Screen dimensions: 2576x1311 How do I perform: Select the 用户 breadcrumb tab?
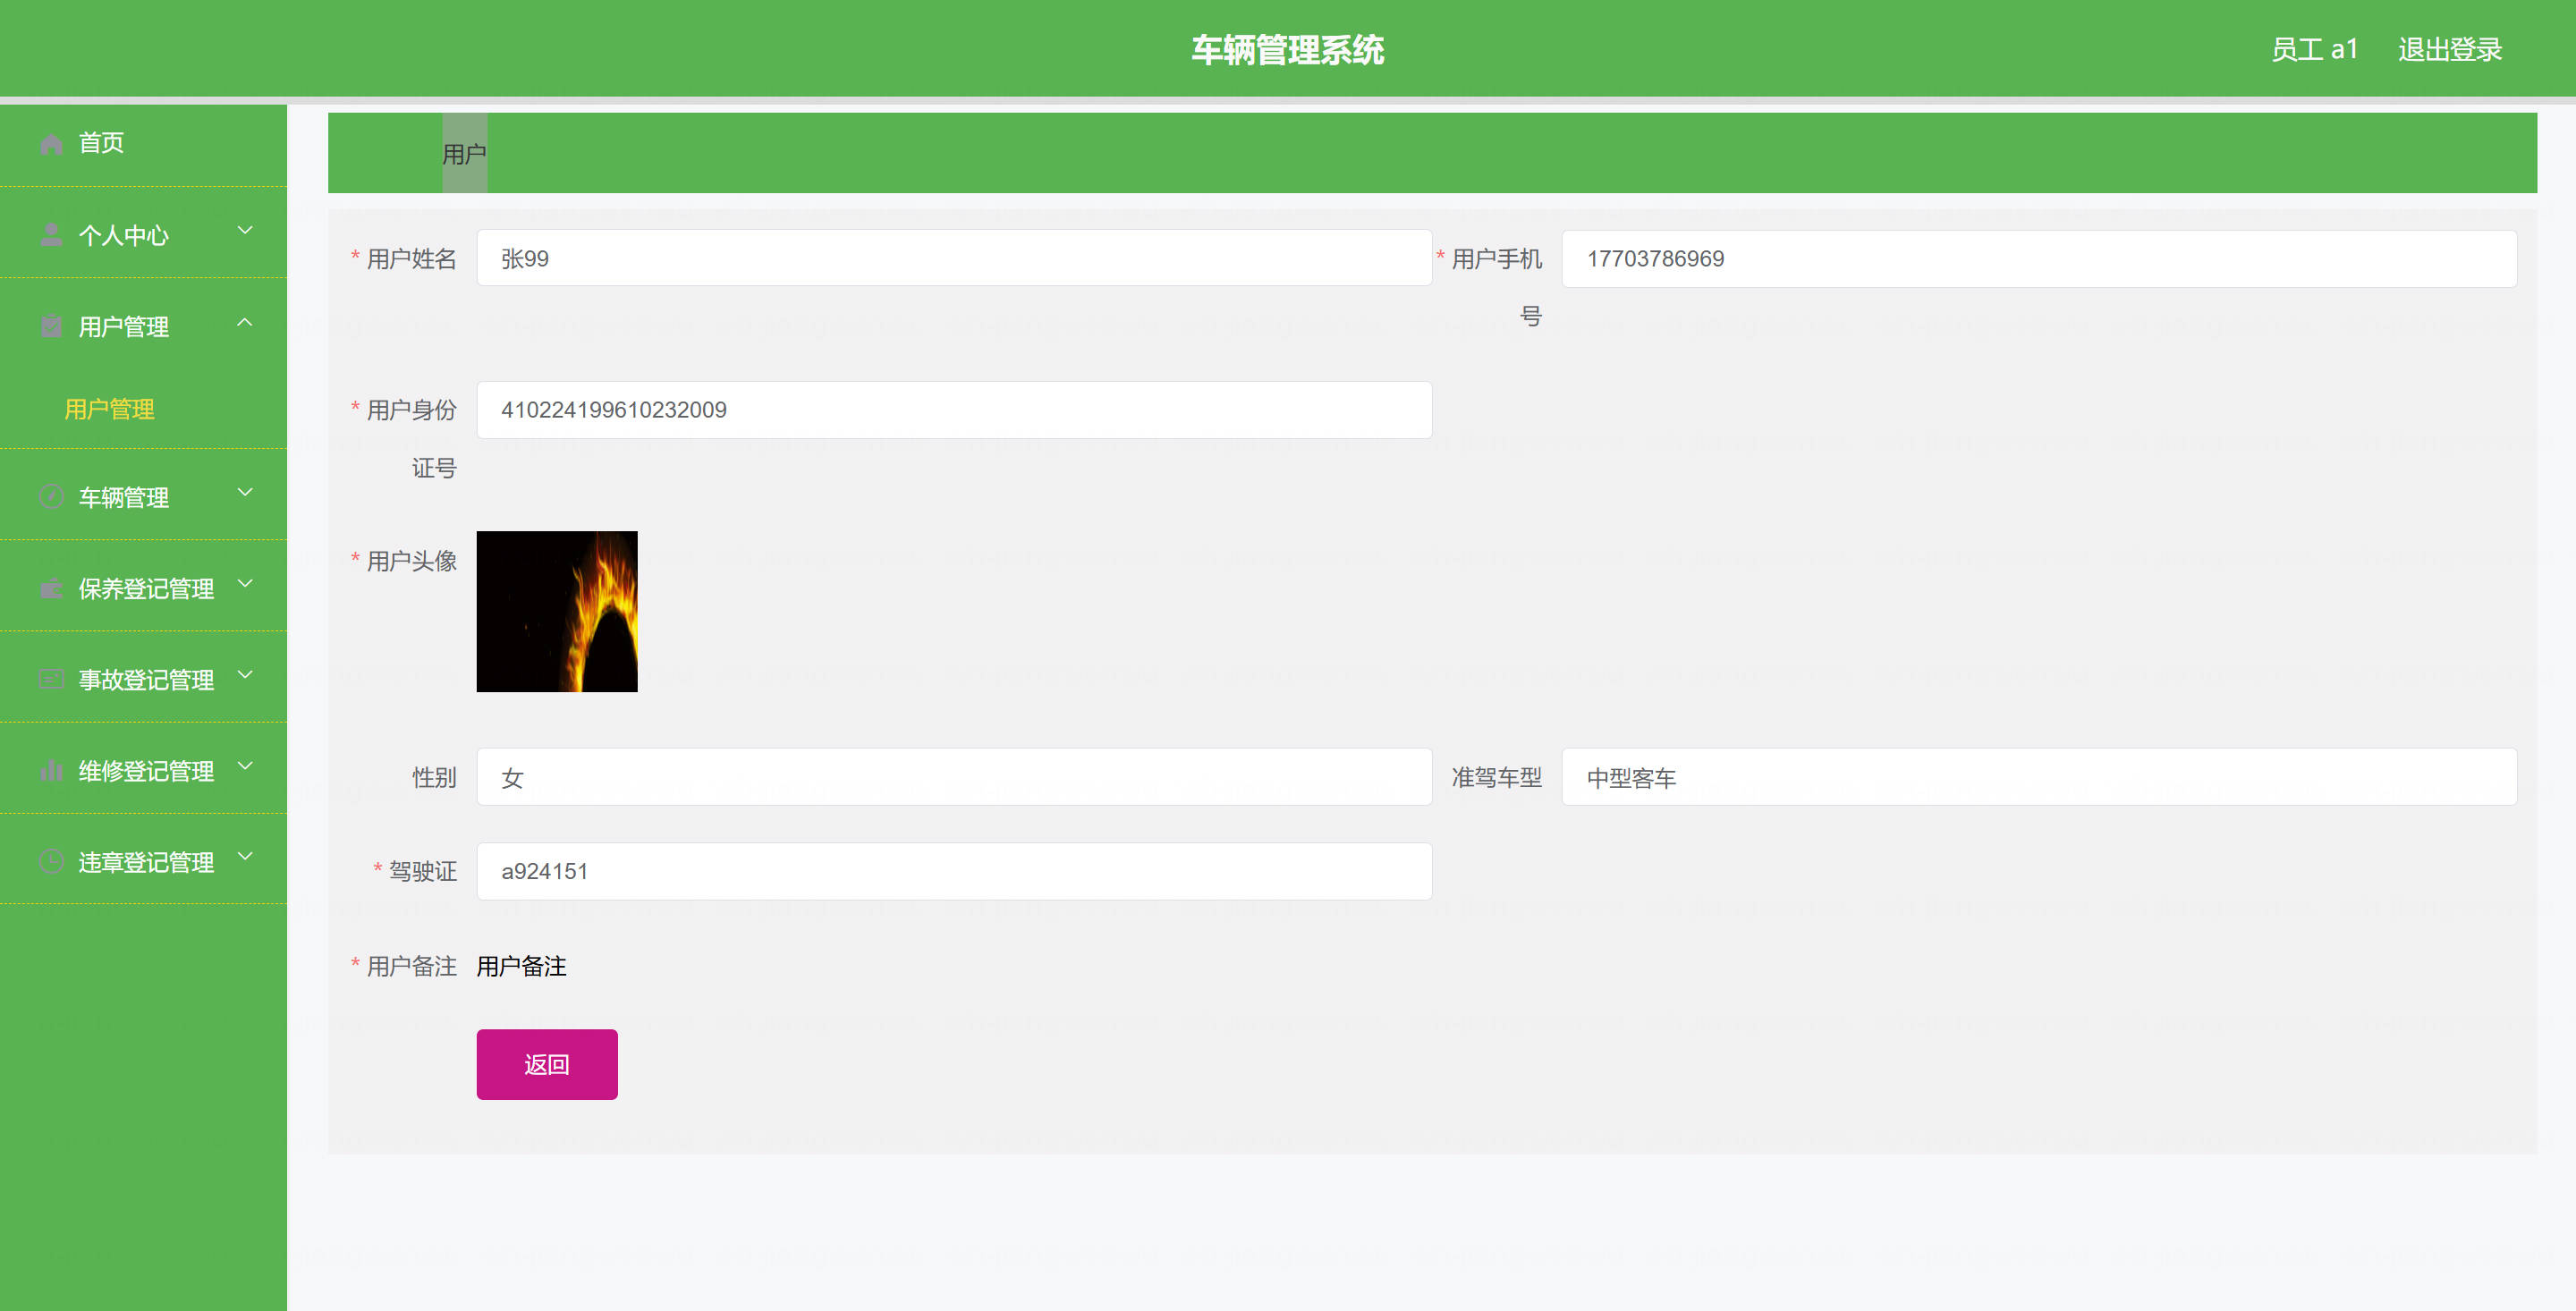pyautogui.click(x=464, y=154)
